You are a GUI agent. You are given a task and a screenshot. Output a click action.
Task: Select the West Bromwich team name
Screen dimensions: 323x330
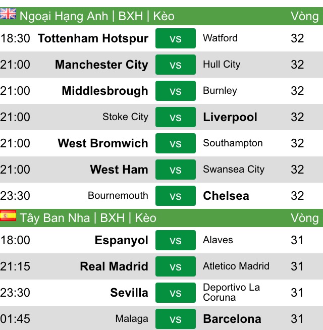[x=103, y=143]
